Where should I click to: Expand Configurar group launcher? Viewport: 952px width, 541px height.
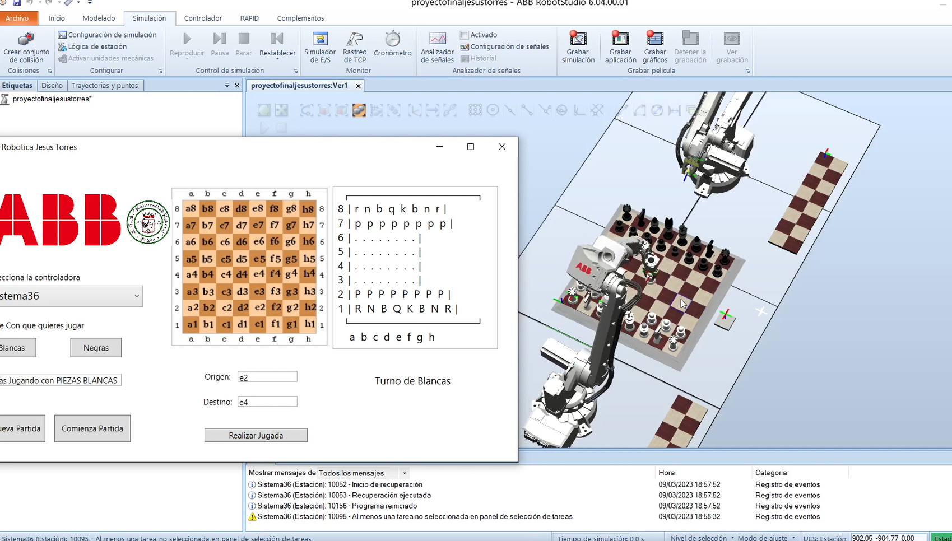pyautogui.click(x=160, y=71)
